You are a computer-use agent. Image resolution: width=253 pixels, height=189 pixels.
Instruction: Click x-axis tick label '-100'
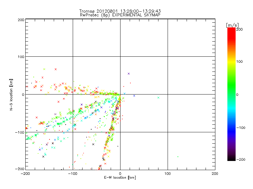pyautogui.click(x=73, y=174)
